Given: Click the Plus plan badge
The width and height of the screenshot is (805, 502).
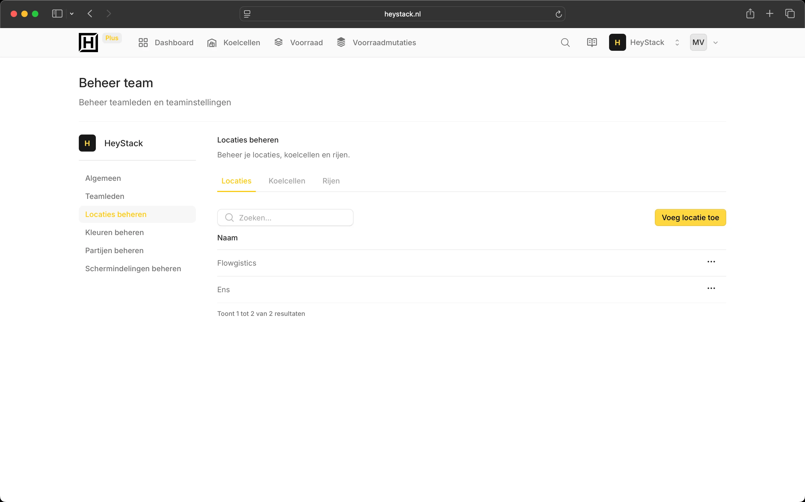Looking at the screenshot, I should coord(112,38).
